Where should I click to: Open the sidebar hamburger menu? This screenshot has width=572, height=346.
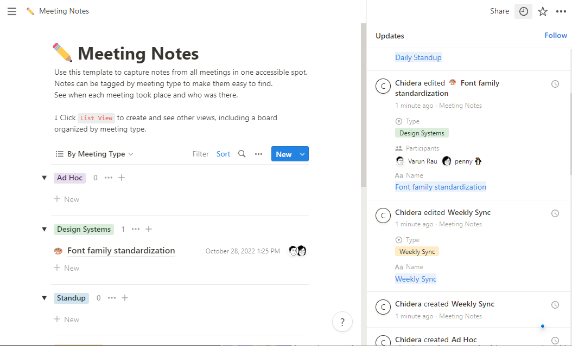coord(12,11)
